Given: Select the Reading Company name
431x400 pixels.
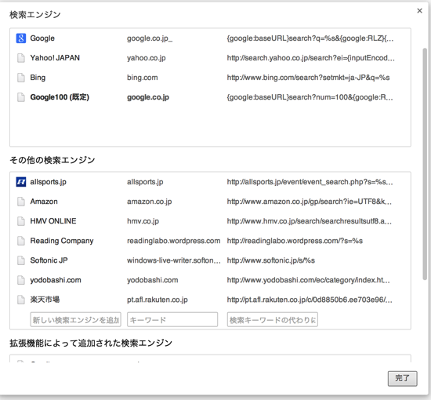Looking at the screenshot, I should pos(62,241).
